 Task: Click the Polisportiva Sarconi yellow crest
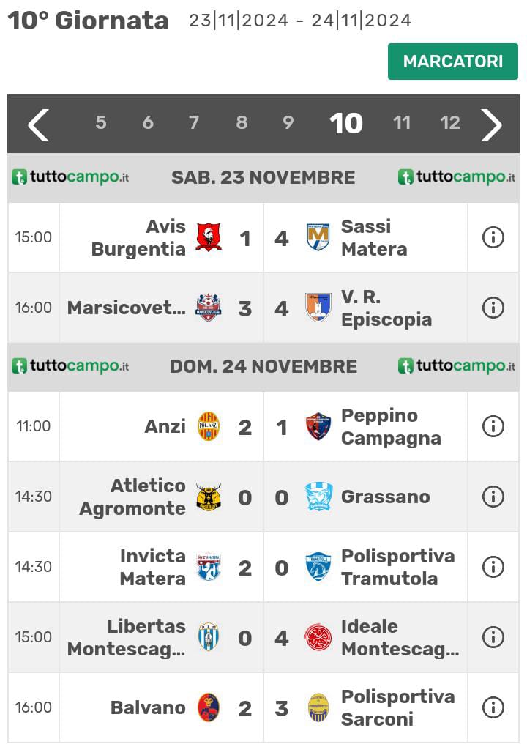318,707
